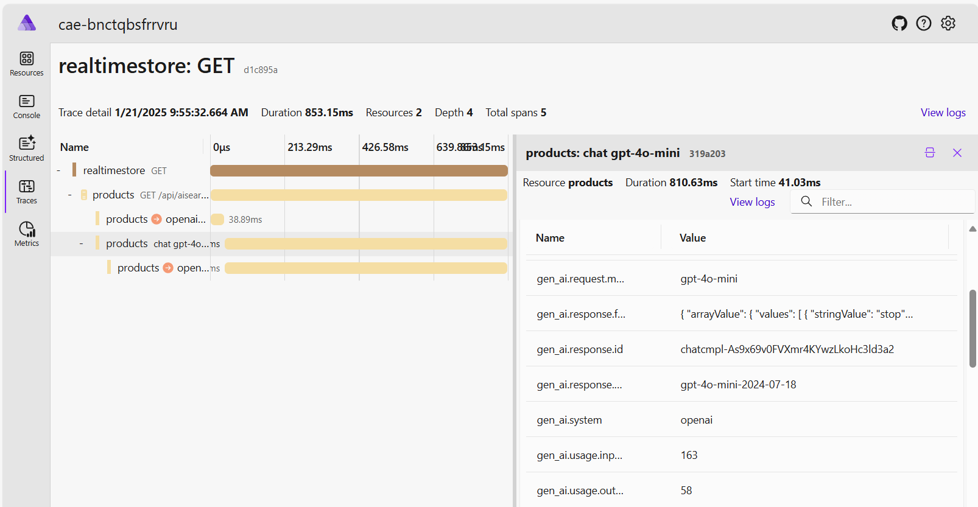Open the Traces page
Image resolution: width=978 pixels, height=507 pixels.
(x=26, y=192)
